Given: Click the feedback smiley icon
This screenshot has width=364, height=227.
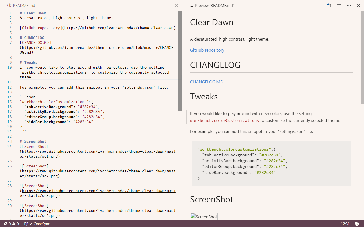Looking at the screenshot, I should [357, 224].
